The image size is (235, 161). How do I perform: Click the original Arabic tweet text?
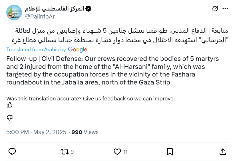pos(117,35)
